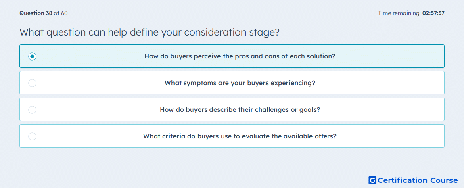The width and height of the screenshot is (464, 188).
Task: Click the 'Time remaining:' label
Action: (399, 13)
